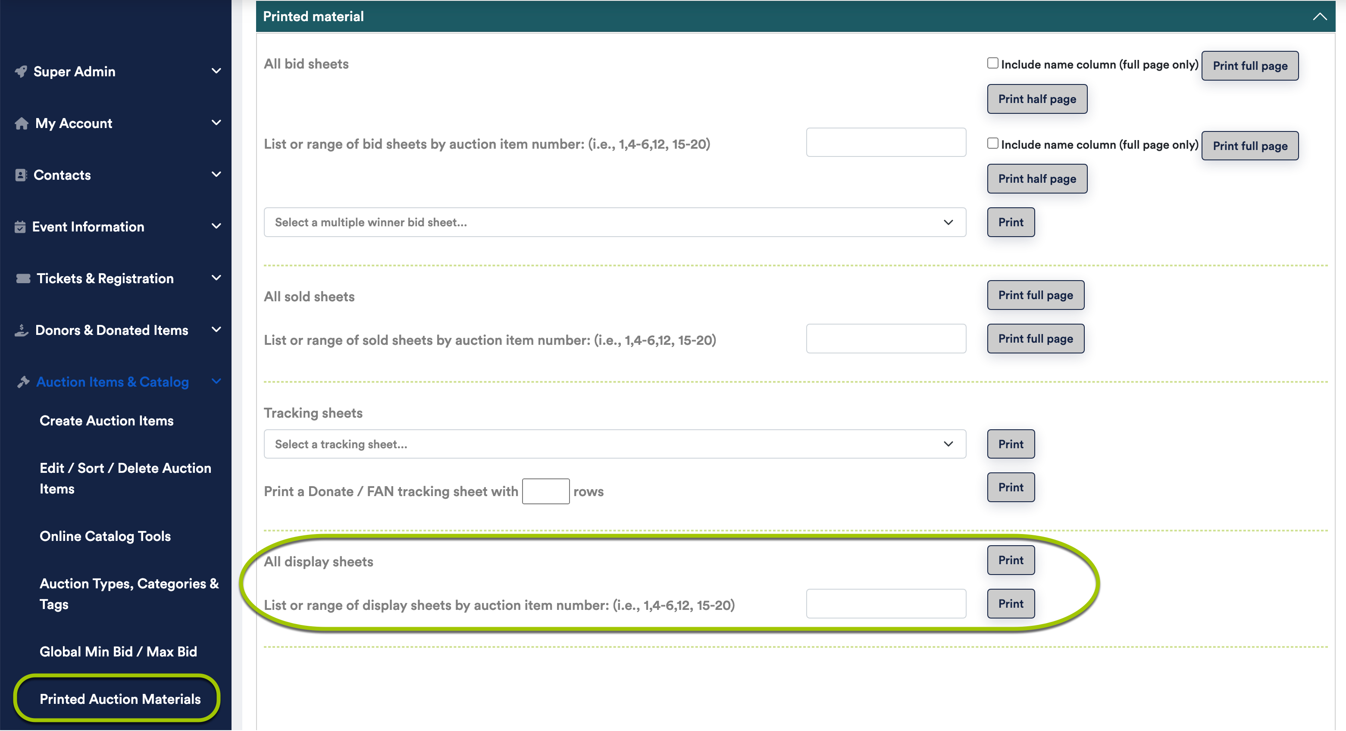This screenshot has width=1346, height=731.
Task: Select the Tickets & Registration menu label
Action: pyautogui.click(x=105, y=278)
